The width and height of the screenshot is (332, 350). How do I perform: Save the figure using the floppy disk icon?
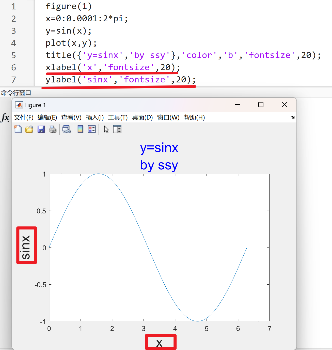pyautogui.click(x=41, y=129)
